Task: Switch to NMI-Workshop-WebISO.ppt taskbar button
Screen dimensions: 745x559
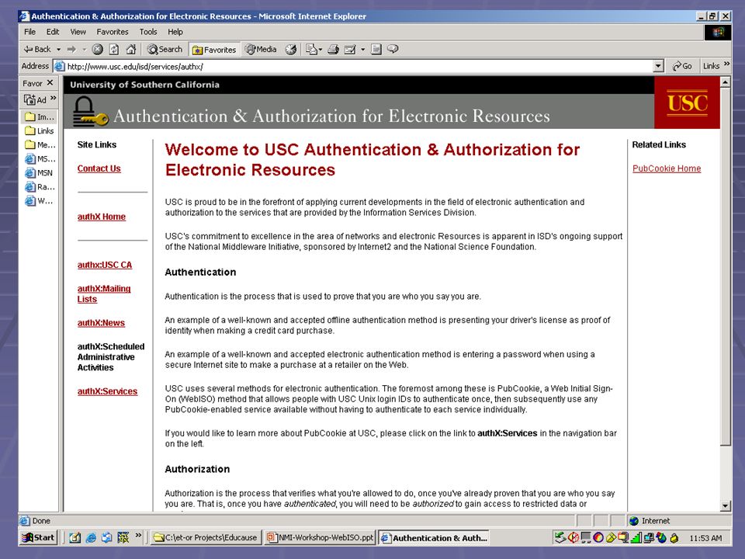Action: [x=320, y=537]
